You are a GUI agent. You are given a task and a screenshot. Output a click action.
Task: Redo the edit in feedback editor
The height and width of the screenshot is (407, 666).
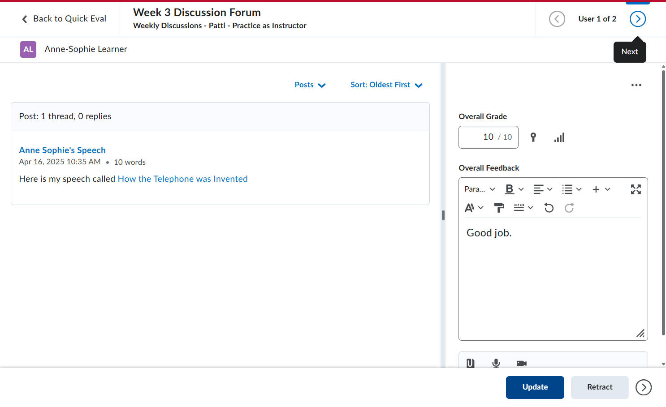[569, 208]
